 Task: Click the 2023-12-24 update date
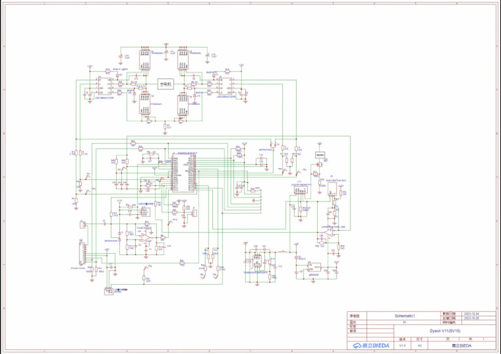pos(472,314)
